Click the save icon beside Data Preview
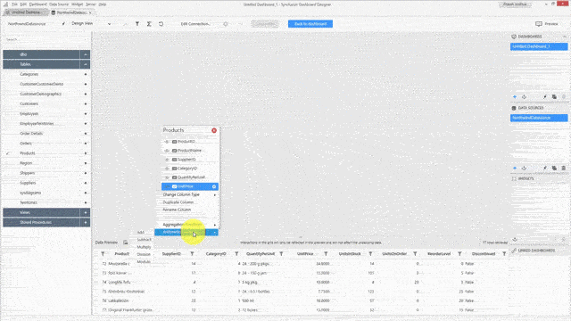Image resolution: width=571 pixels, height=321 pixels. [125, 243]
